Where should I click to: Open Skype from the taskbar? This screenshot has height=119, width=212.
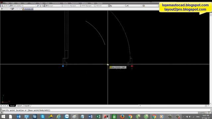(x=43, y=116)
